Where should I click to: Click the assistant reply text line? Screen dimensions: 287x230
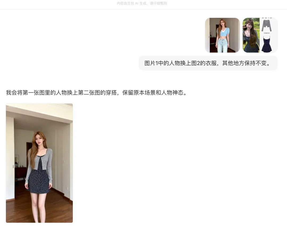pyautogui.click(x=96, y=93)
